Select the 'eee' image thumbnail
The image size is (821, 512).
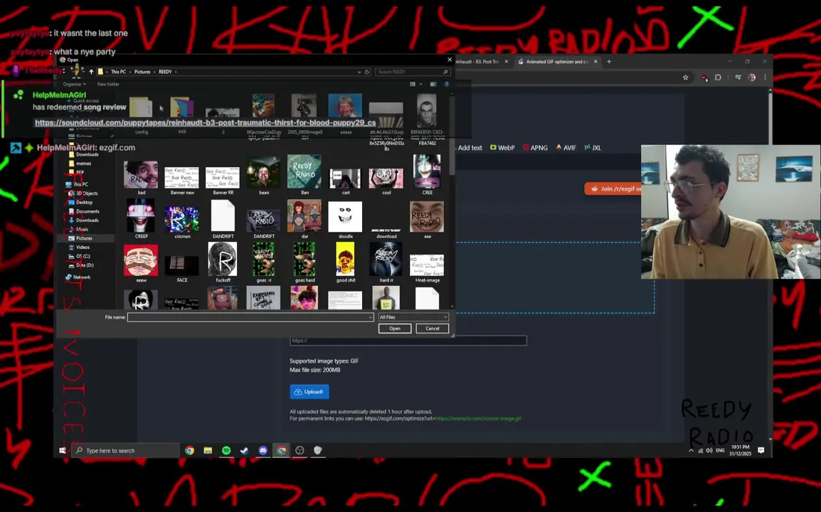pos(427,220)
